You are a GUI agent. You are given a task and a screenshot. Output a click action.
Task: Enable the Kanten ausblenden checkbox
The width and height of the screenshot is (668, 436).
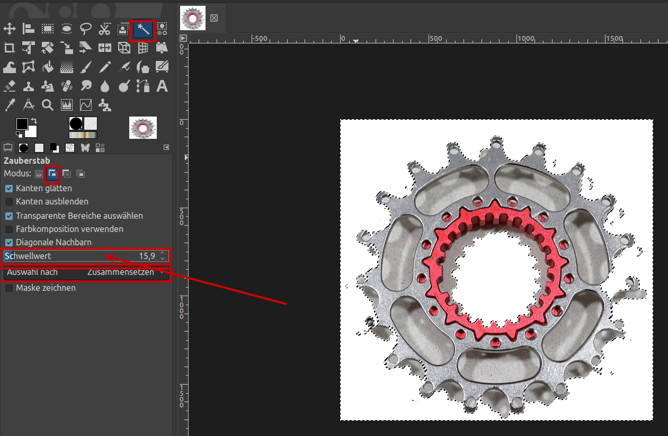pos(9,202)
